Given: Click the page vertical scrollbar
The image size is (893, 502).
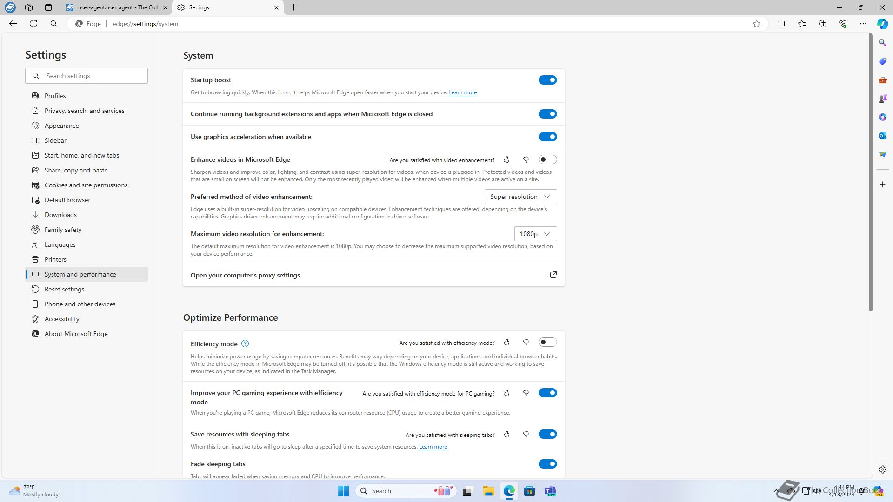Looking at the screenshot, I should click(x=870, y=172).
